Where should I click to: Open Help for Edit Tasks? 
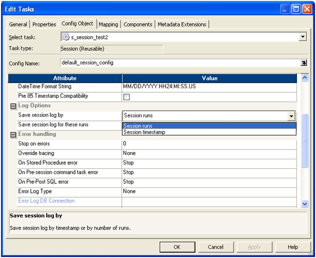293,247
